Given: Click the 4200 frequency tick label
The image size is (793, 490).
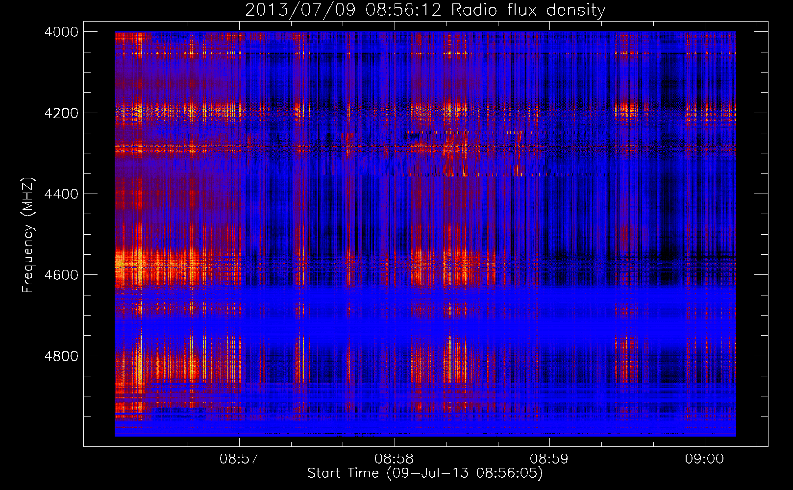Looking at the screenshot, I should coord(61,113).
